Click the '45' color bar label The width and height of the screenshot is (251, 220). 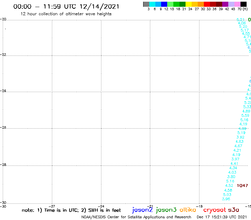coord(233,9)
